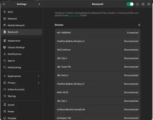
Task: Click the Bluetooth icon in the sidebar
Action: [5, 32]
